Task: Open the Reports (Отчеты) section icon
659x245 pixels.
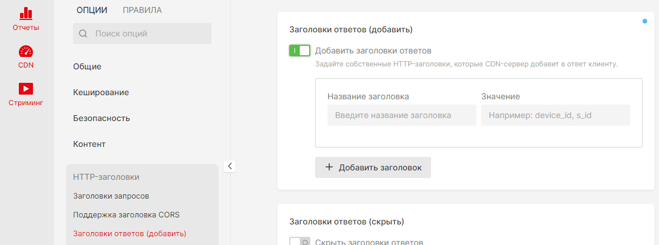Action: pos(26,14)
